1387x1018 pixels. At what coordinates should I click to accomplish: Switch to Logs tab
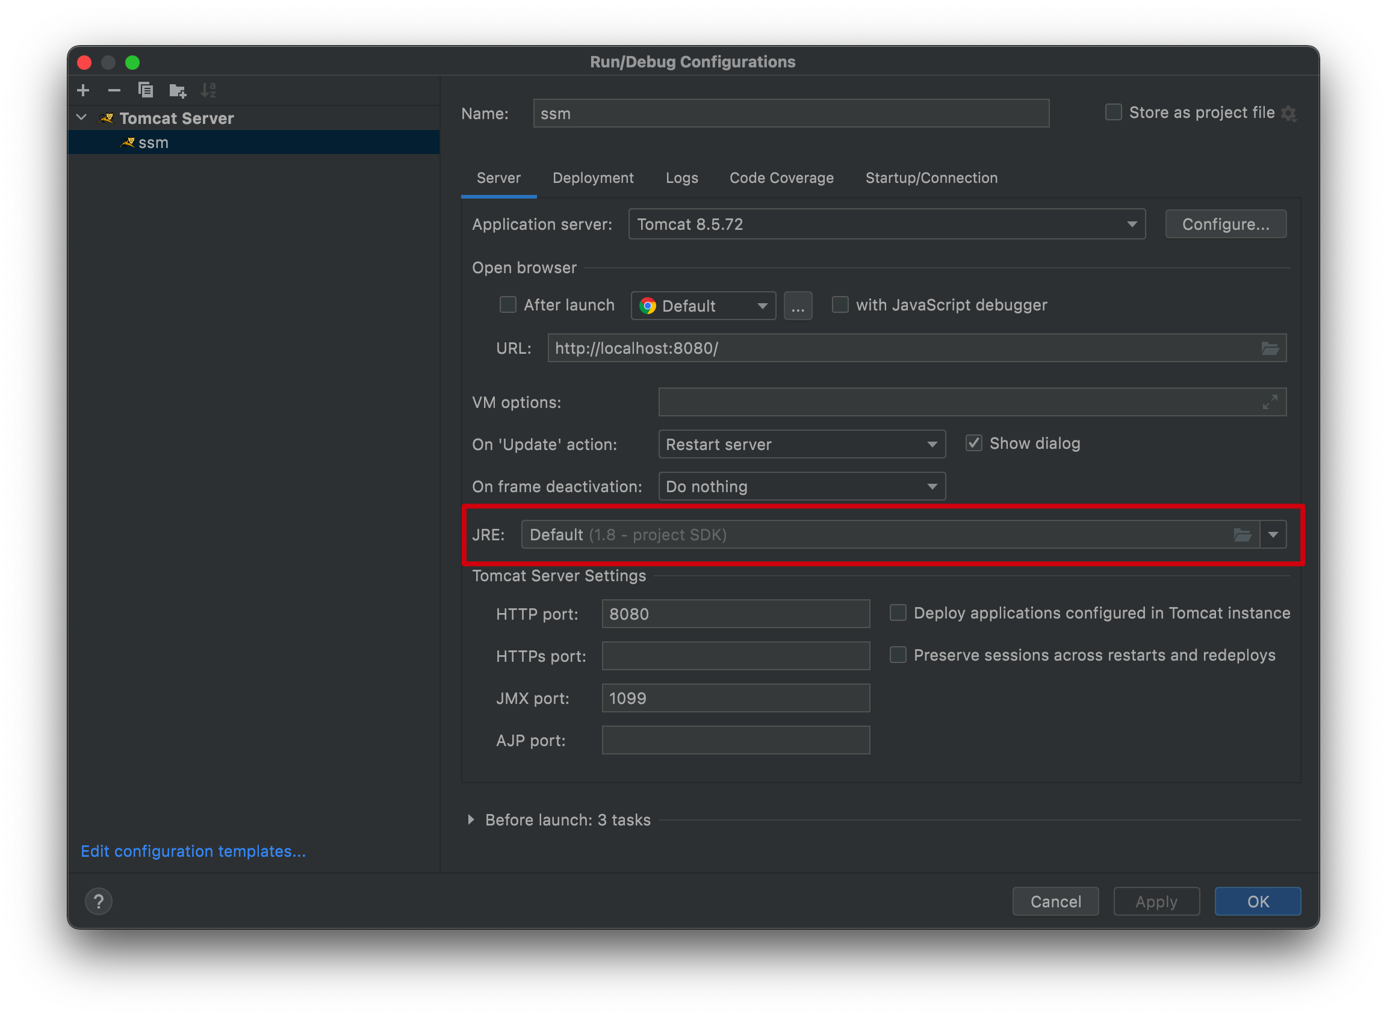tap(681, 178)
